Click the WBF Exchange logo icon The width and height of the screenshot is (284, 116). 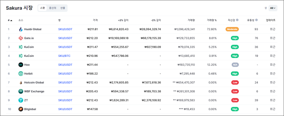(21, 91)
